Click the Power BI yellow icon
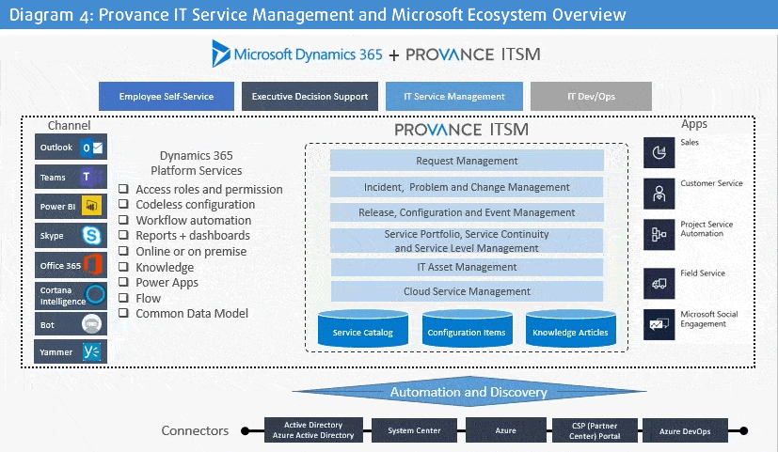Image resolution: width=778 pixels, height=452 pixels. coord(92,206)
